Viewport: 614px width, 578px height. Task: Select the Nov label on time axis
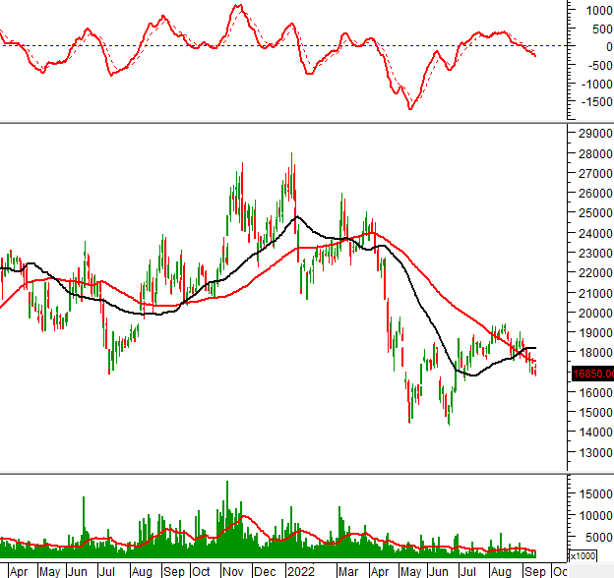(233, 570)
